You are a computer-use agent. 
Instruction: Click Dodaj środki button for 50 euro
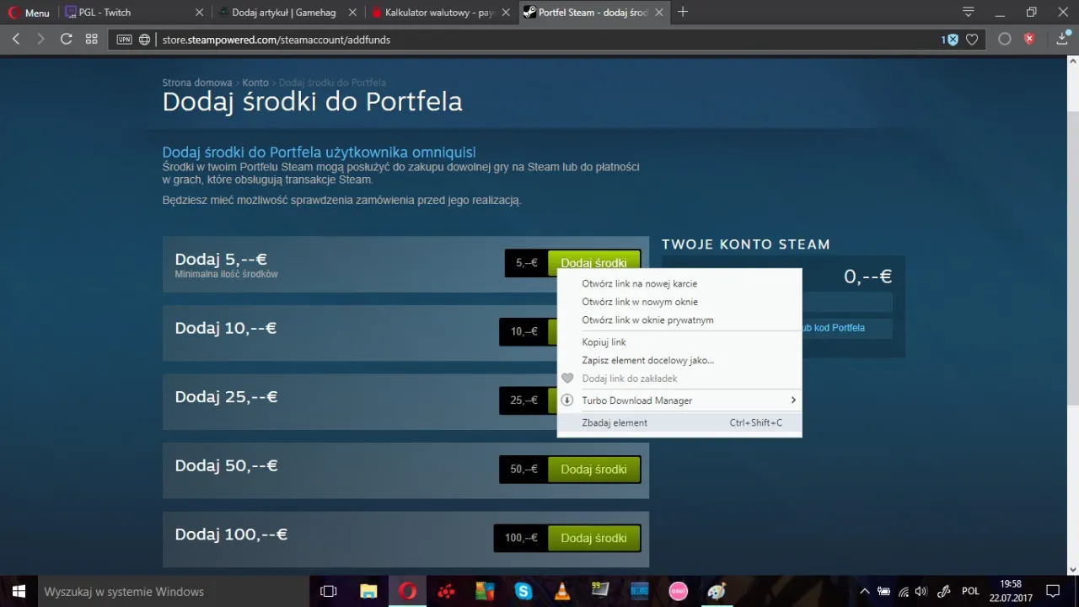[593, 470]
